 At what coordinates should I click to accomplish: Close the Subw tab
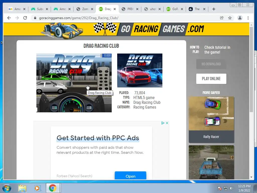tap(47, 9)
